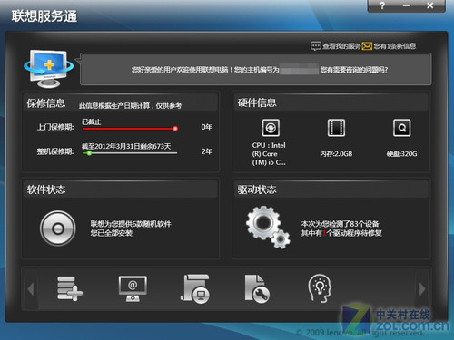Open 查看我的服务 link

(x=341, y=46)
